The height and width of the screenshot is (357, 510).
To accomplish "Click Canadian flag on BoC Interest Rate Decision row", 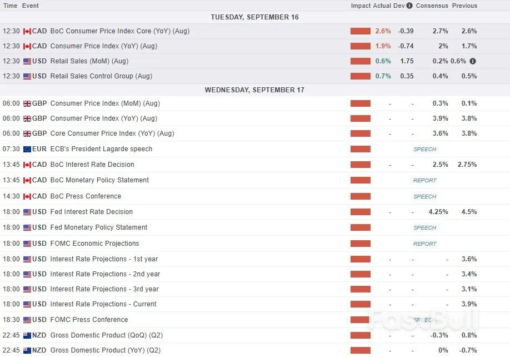I will tap(27, 165).
